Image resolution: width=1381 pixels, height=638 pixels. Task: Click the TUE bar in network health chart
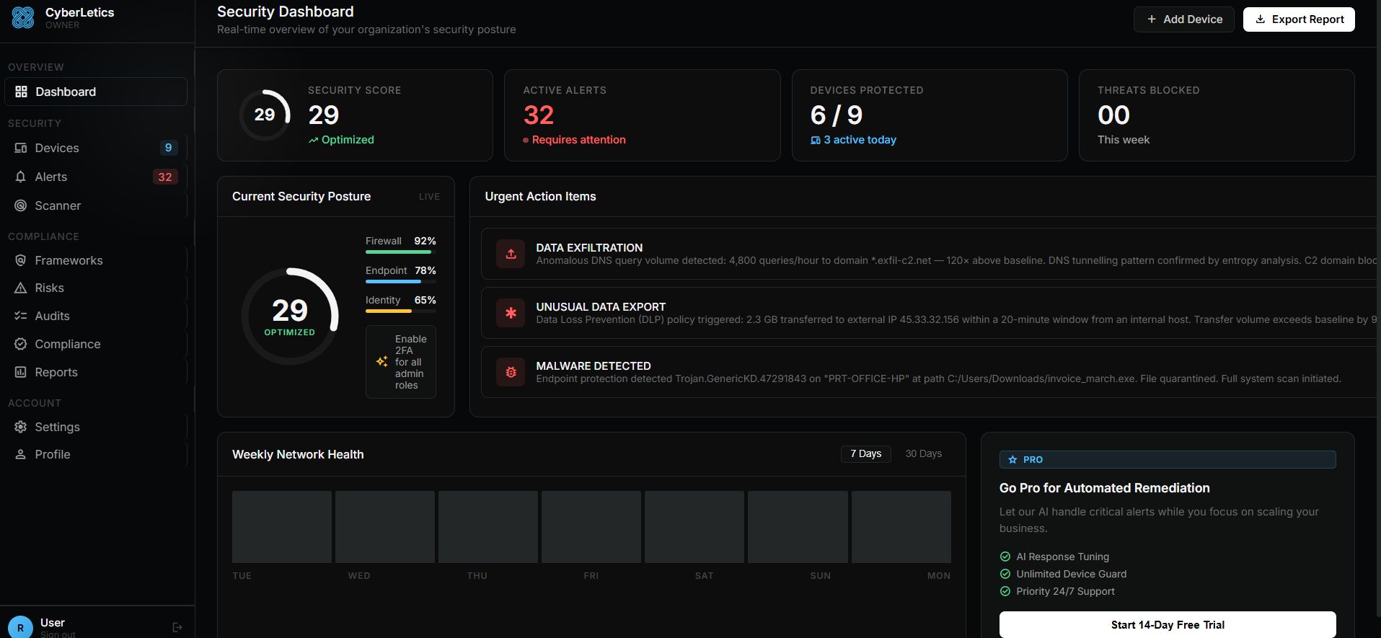tap(282, 527)
